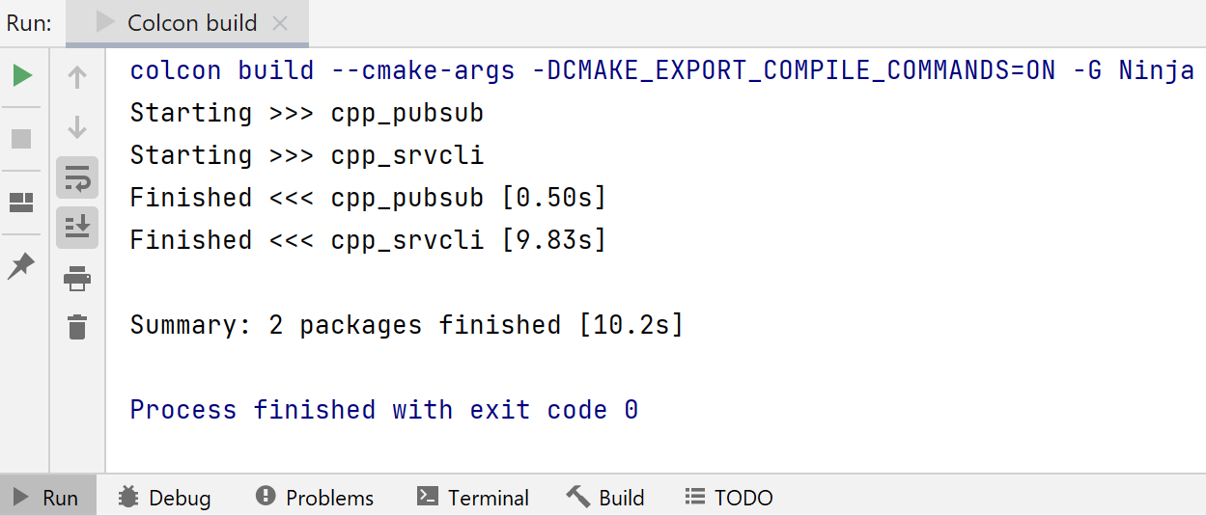Click the down arrow in console toolbar
The width and height of the screenshot is (1206, 516).
point(77,127)
